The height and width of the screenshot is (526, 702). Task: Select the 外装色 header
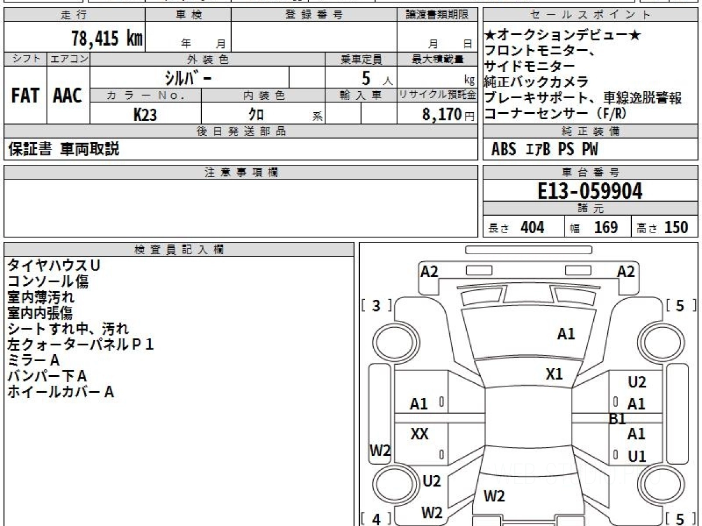point(208,59)
